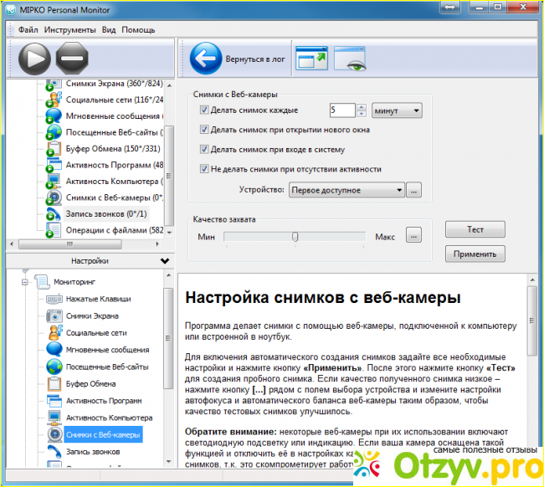Click the Снимки Экрана settings camera icon
The image size is (544, 487).
(x=54, y=316)
